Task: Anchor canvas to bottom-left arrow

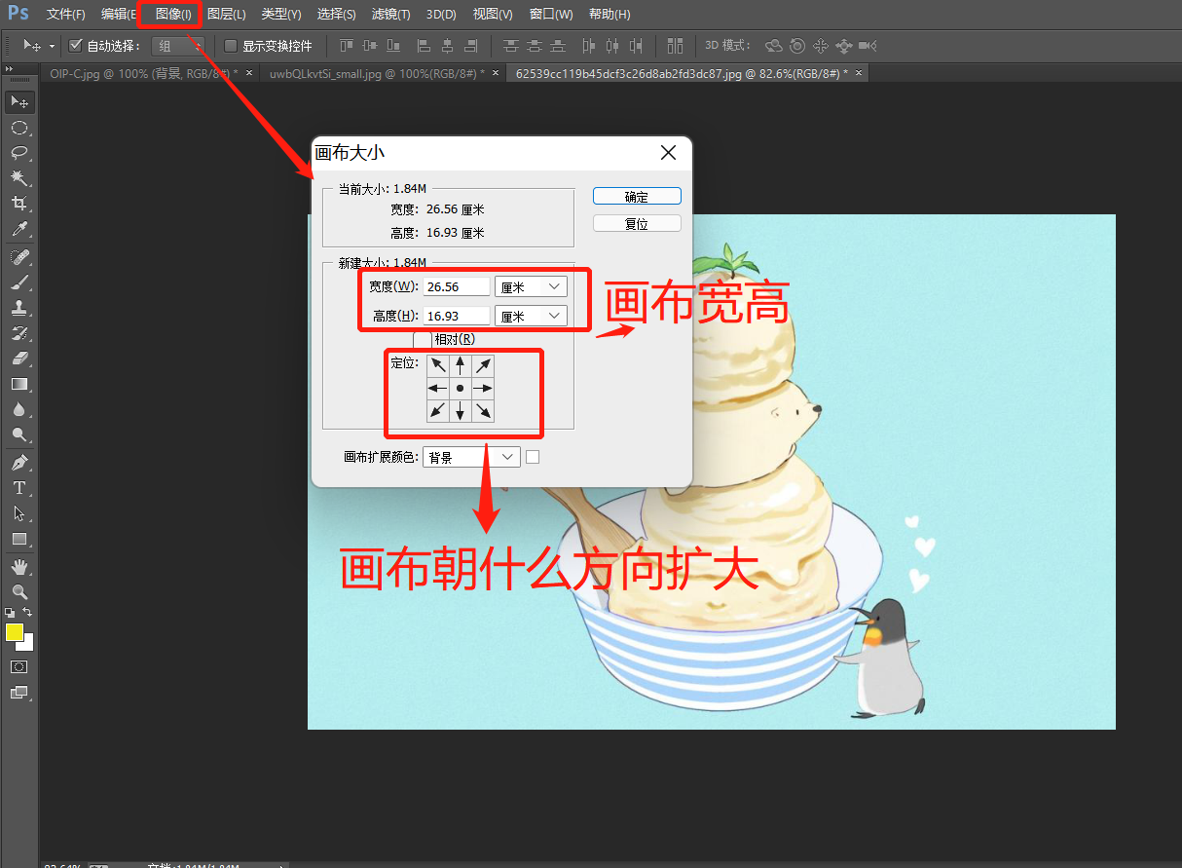Action: pyautogui.click(x=438, y=410)
